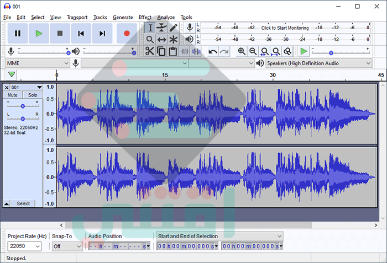The image size is (387, 263).
Task: Skip to end of track
Action: coord(102,33)
